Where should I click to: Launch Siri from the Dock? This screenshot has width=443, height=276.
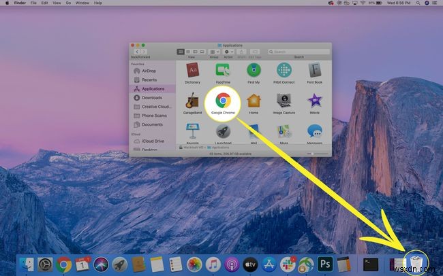(101, 264)
